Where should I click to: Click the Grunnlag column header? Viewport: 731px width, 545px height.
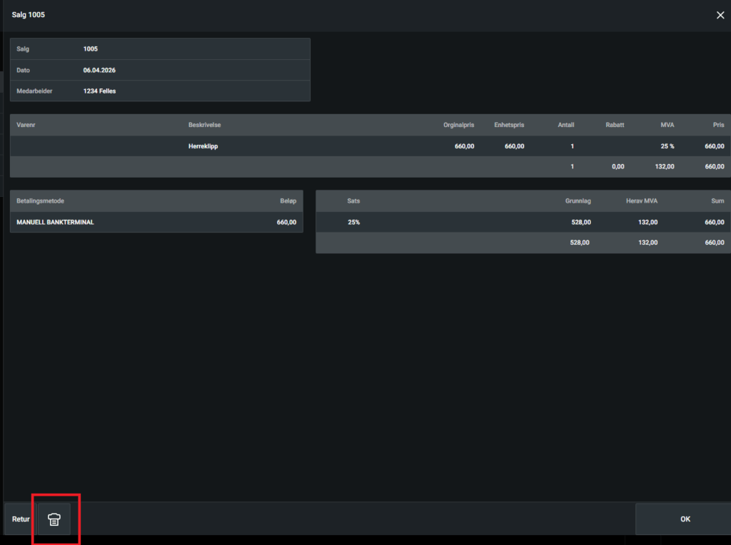point(578,201)
